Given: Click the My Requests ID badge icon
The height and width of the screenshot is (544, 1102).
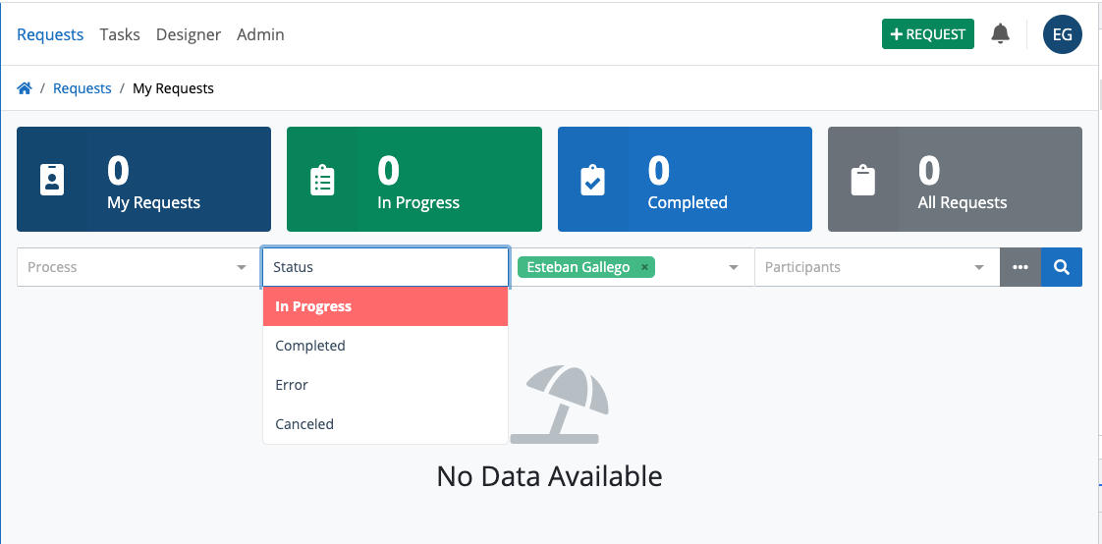Looking at the screenshot, I should pyautogui.click(x=52, y=180).
